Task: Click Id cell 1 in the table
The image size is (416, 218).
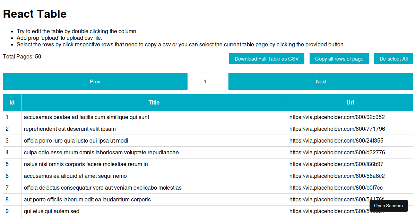Action: tap(12, 117)
